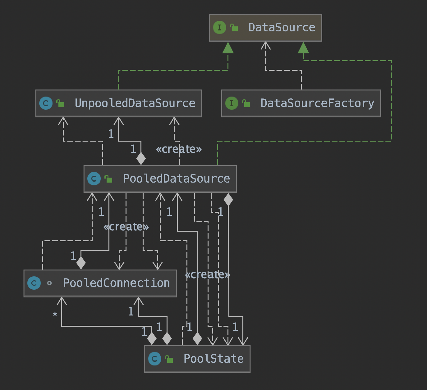Click the package-private dot icon on PooledConnection
This screenshot has height=390, width=427.
tap(49, 283)
